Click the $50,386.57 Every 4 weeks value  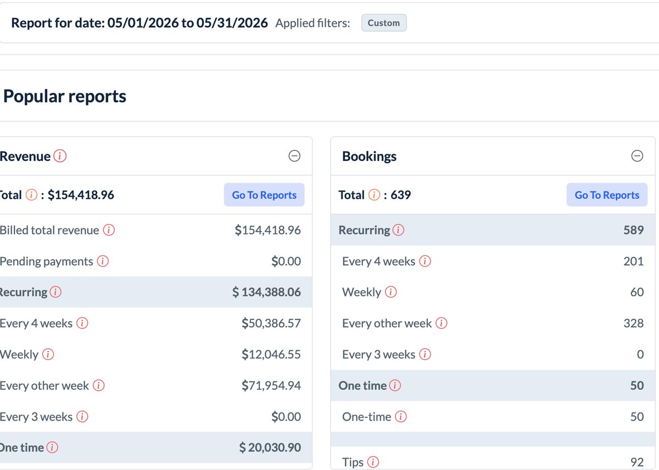pos(271,323)
